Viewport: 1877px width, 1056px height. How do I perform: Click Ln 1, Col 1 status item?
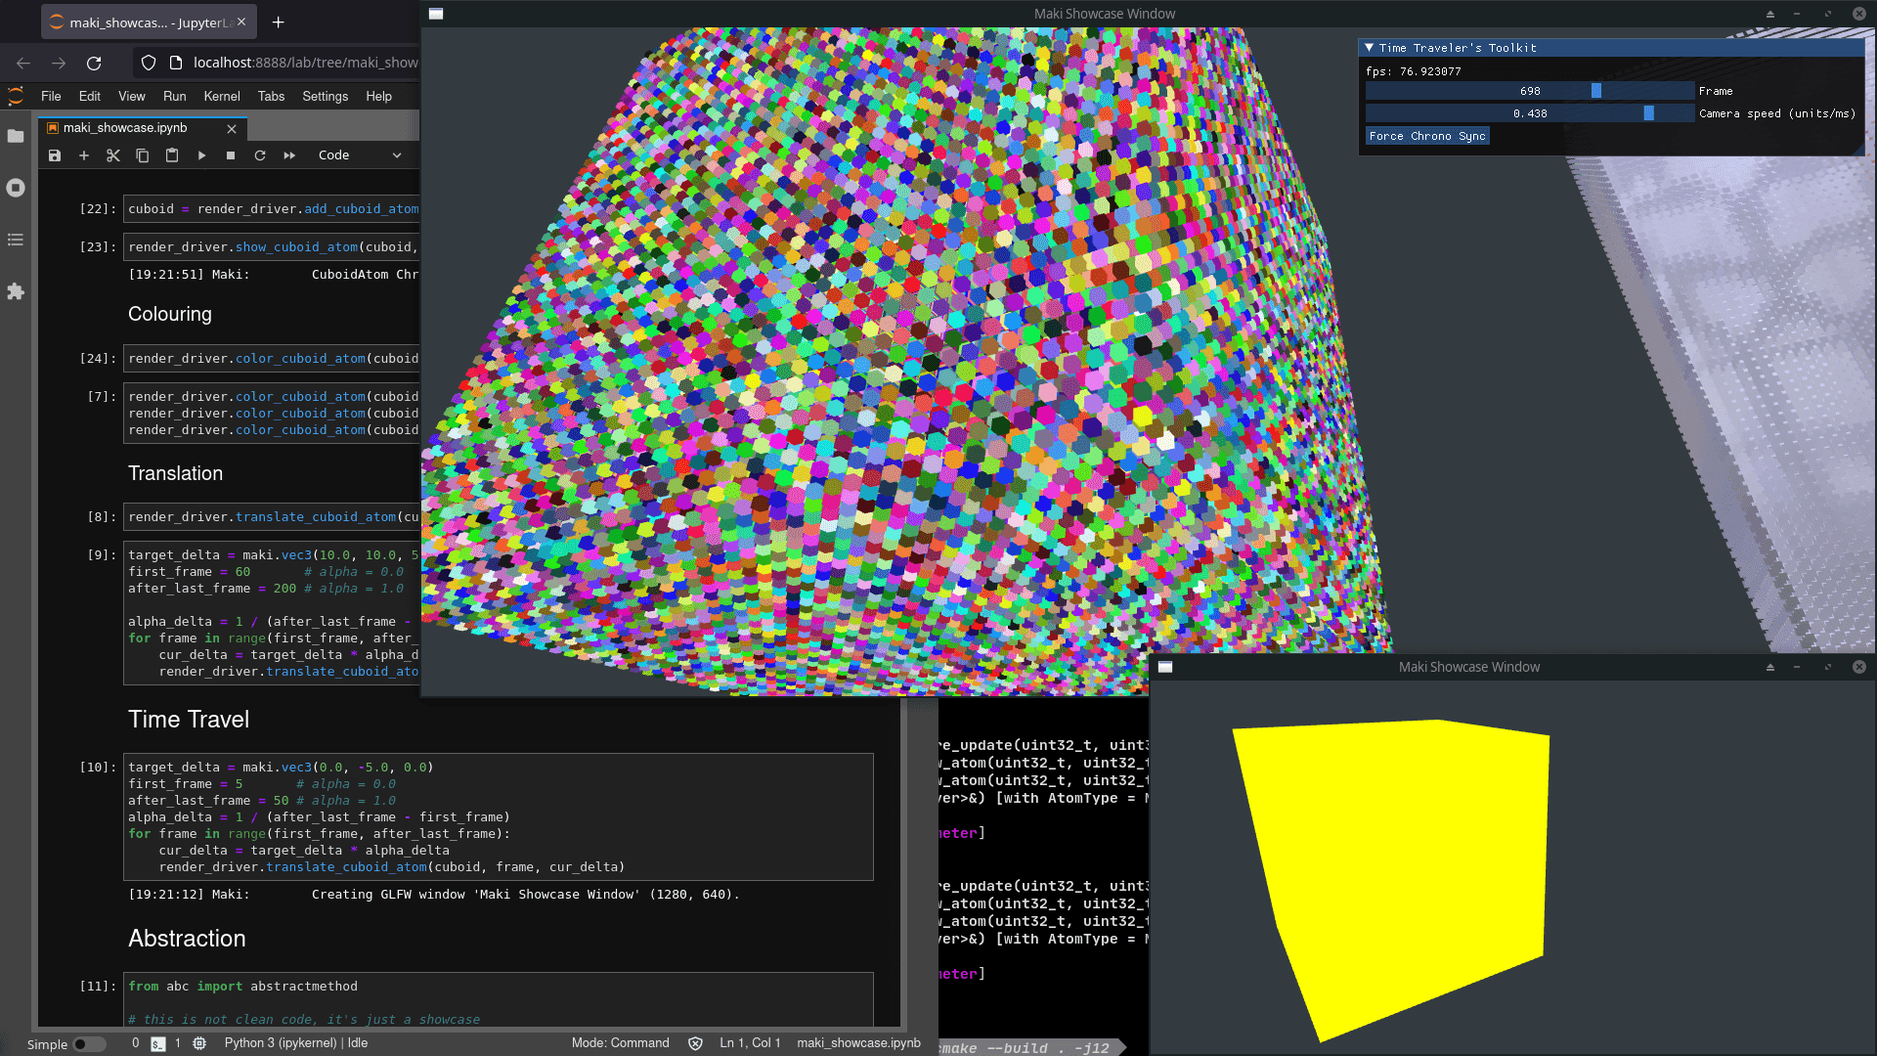point(750,1043)
